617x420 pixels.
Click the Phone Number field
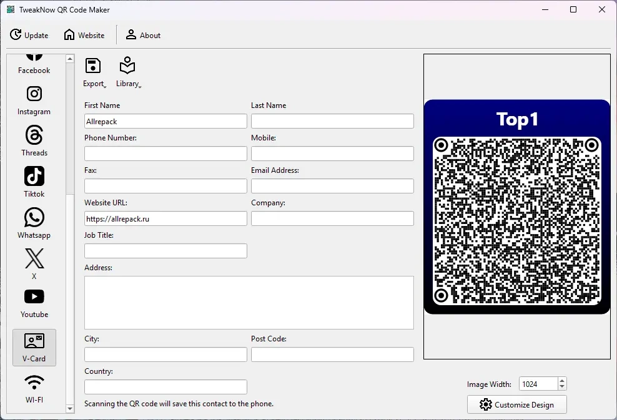[165, 154]
